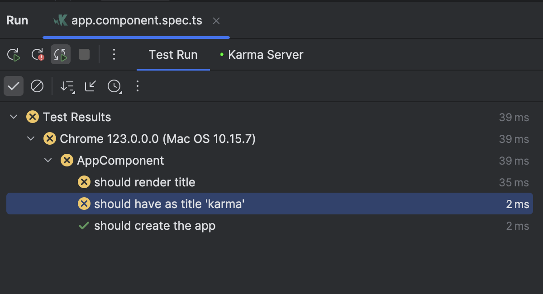Open the 'should create the app' test
543x294 pixels.
(x=154, y=225)
